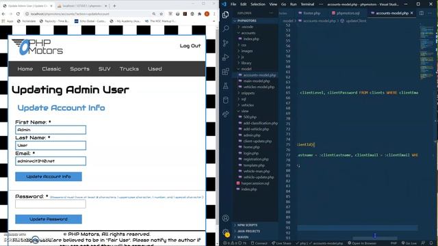Open the Chrome extensions puzzle icon
This screenshot has height=246, width=438.
coord(199,14)
